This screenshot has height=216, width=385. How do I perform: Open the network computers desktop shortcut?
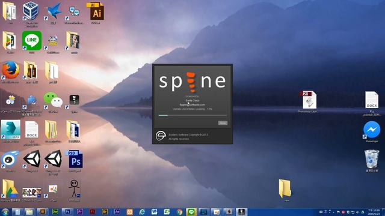point(74,12)
